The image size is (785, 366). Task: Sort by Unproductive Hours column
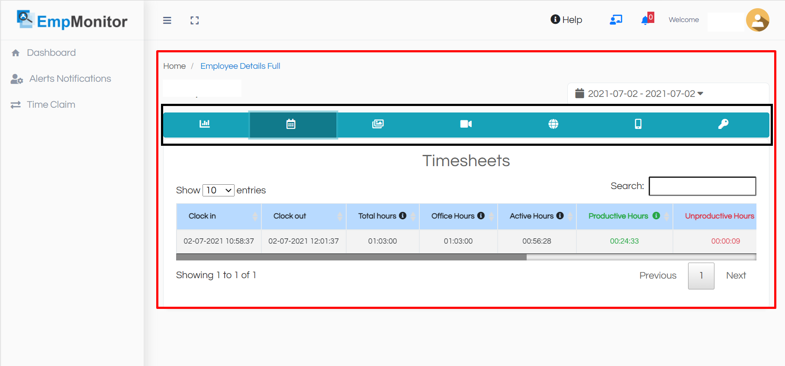click(x=715, y=216)
